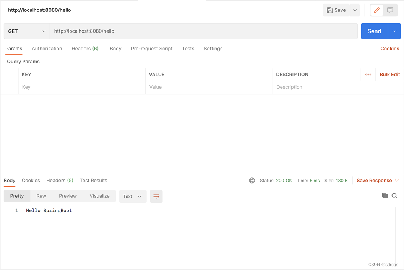404x270 pixels.
Task: Open the Text format dropdown
Action: [x=133, y=197]
